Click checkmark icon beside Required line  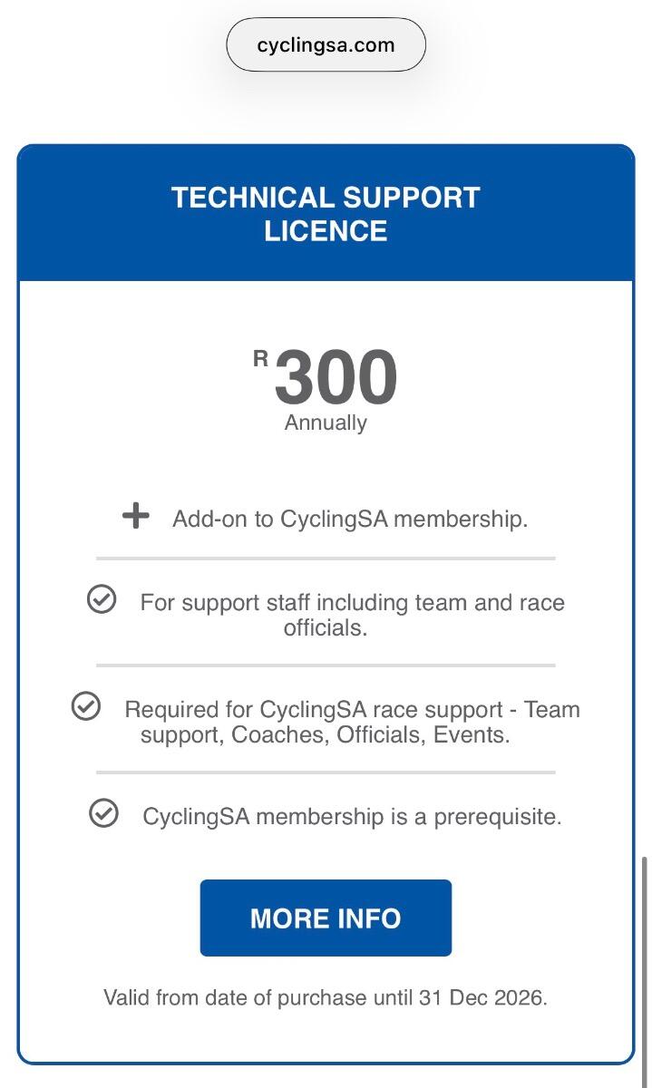click(86, 706)
